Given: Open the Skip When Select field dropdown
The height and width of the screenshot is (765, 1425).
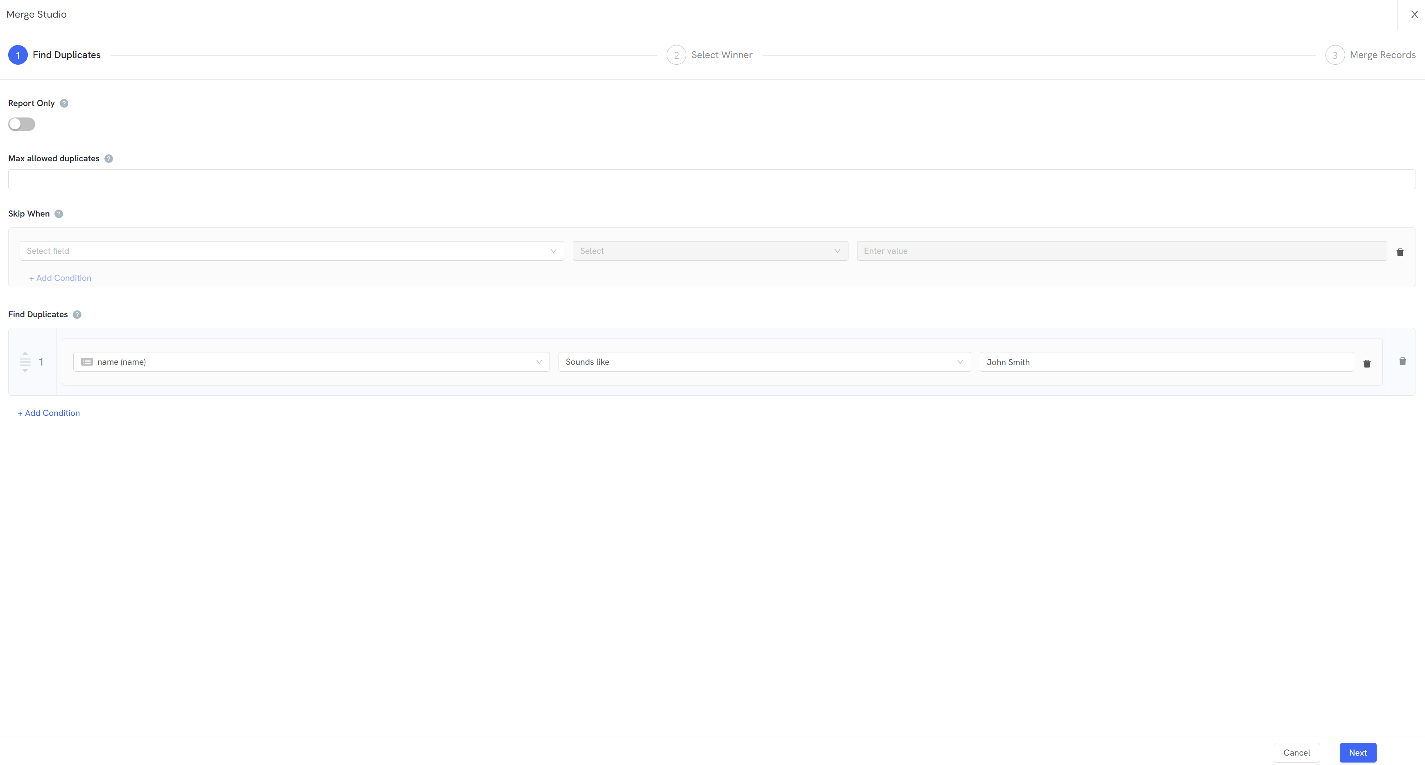Looking at the screenshot, I should 292,250.
